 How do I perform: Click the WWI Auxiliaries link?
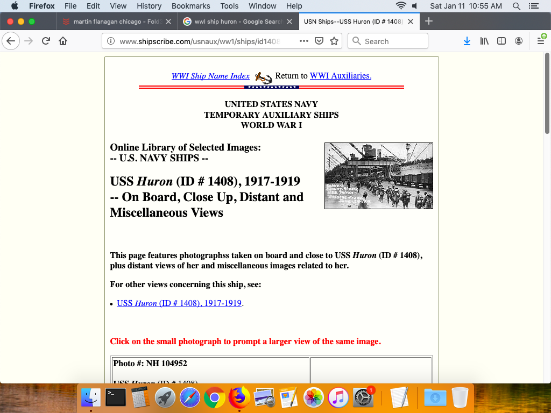click(x=340, y=76)
